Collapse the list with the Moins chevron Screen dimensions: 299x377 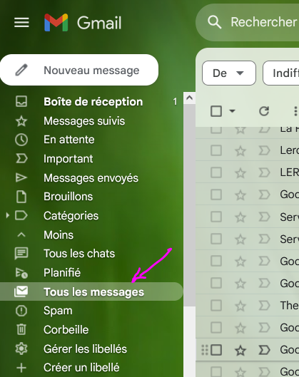coord(21,234)
